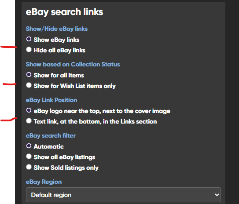This screenshot has height=204, width=239.
Task: Open the eBay Region dropdown
Action: [x=123, y=195]
